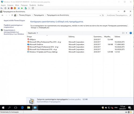Viewport: 134px width, 114px height.
Task: Click the ENG language indicator
Action: [116, 108]
